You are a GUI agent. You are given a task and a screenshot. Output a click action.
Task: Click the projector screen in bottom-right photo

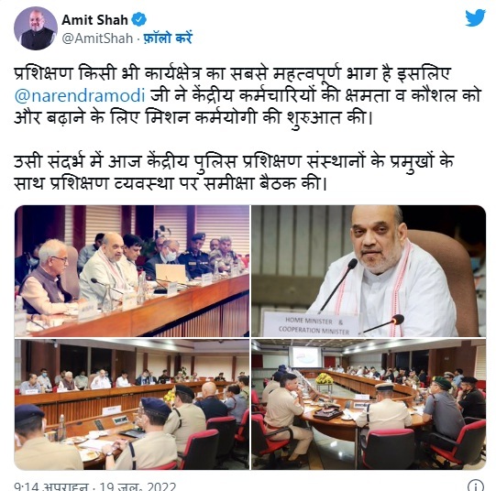(306, 357)
